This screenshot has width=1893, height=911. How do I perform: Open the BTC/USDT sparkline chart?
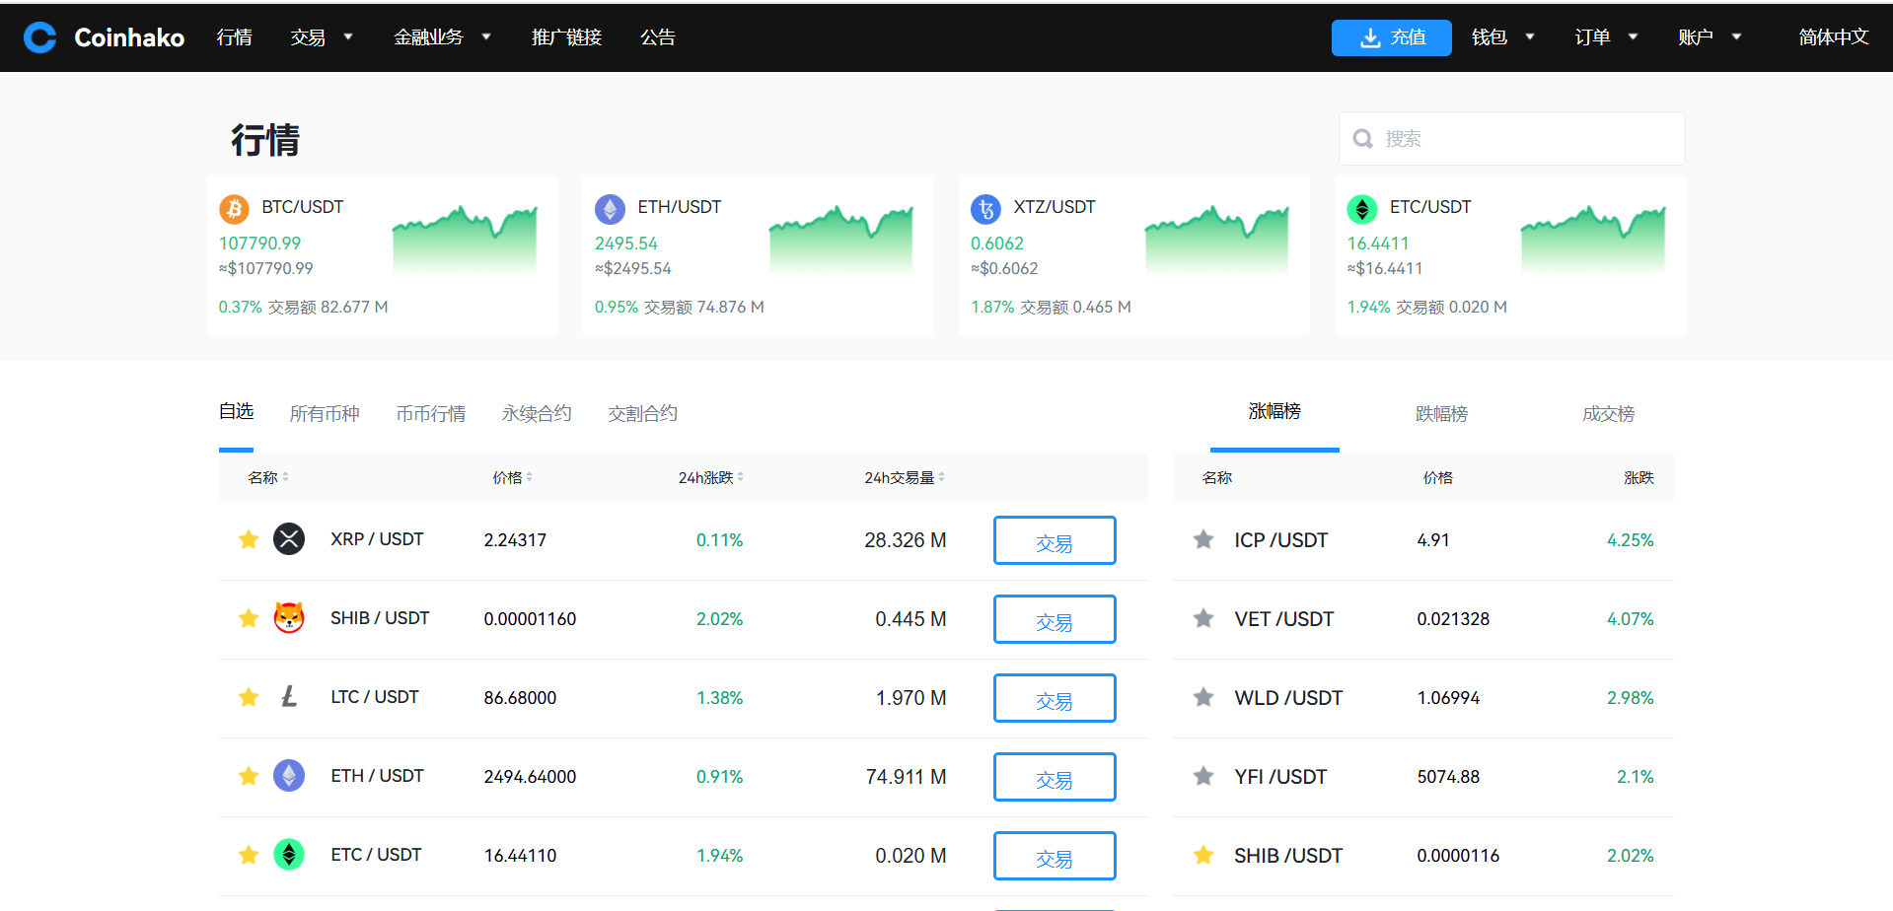[465, 240]
